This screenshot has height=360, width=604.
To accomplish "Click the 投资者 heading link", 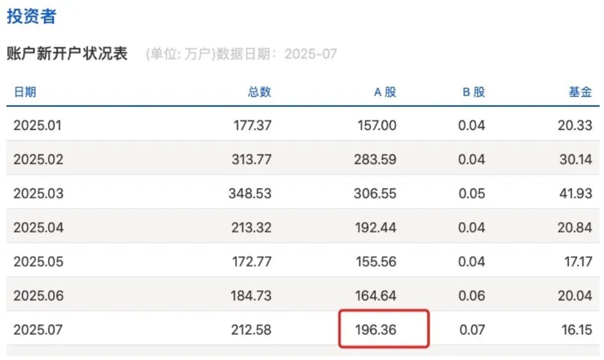I will click(x=31, y=17).
